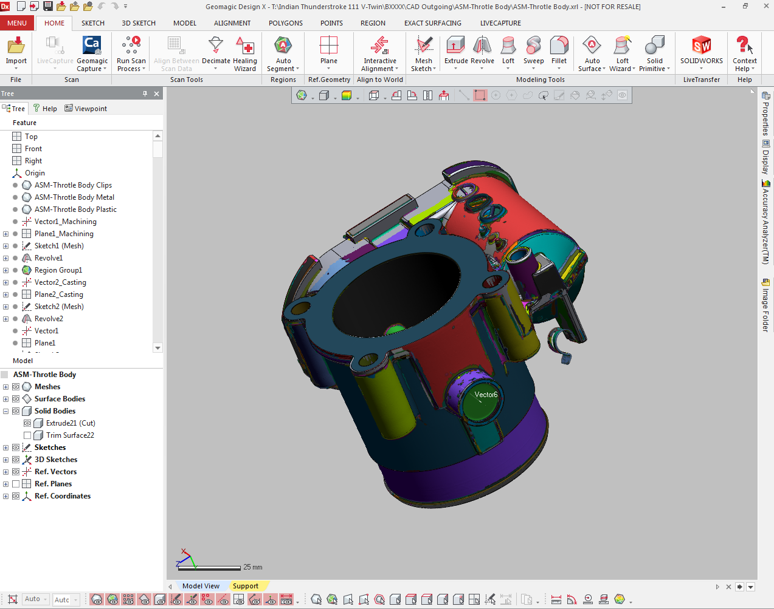The image size is (774, 609).
Task: Open the POLYGONS ribbon tab
Action: [x=286, y=23]
